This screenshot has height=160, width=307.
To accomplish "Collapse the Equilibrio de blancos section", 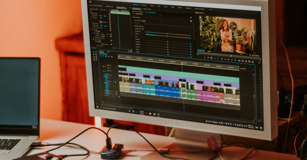I will (x=133, y=26).
